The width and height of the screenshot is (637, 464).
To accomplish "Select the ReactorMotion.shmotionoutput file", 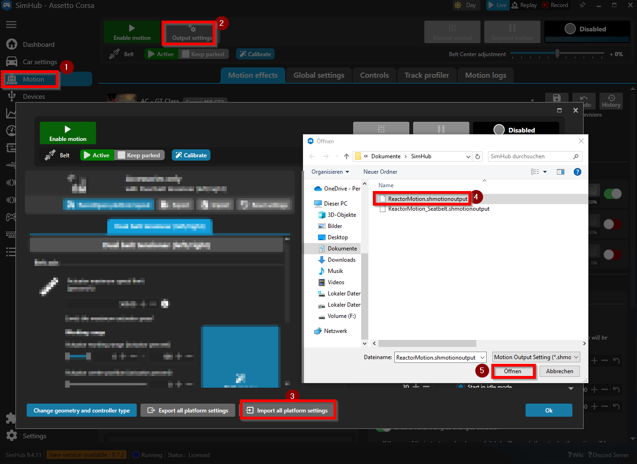I will pyautogui.click(x=422, y=198).
